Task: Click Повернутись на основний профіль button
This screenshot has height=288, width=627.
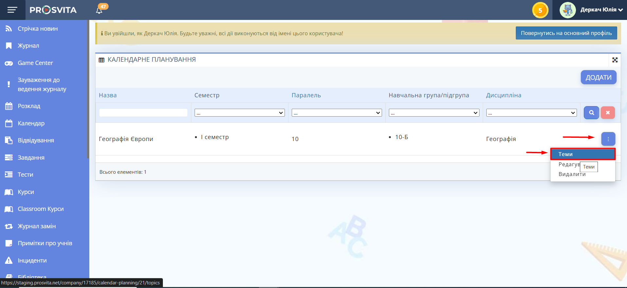Action: point(566,33)
